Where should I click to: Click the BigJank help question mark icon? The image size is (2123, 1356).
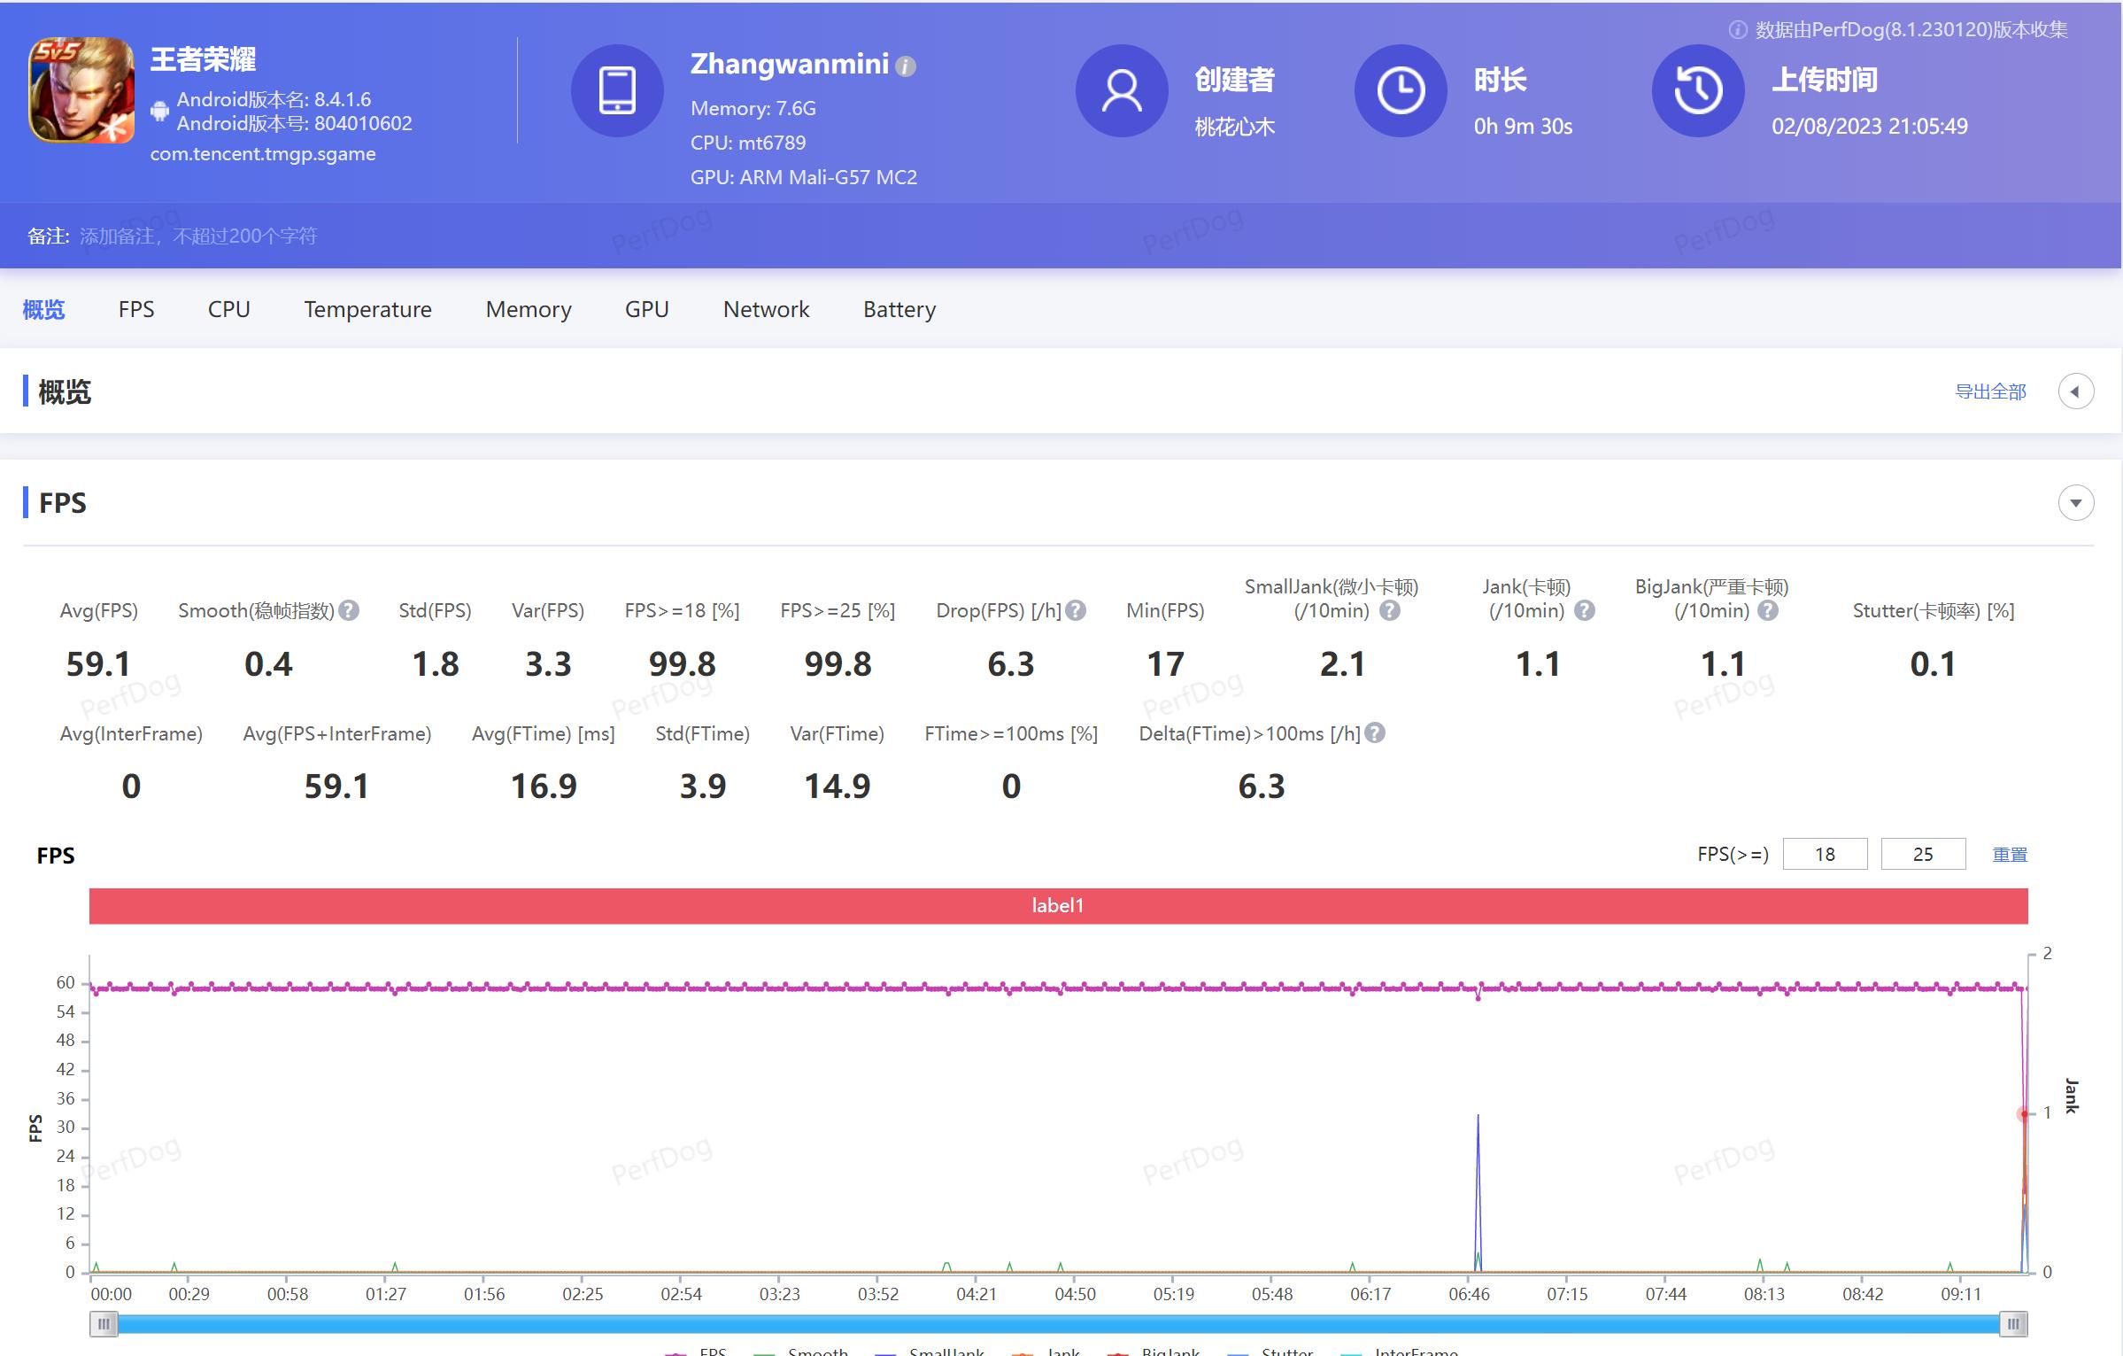tap(1768, 610)
